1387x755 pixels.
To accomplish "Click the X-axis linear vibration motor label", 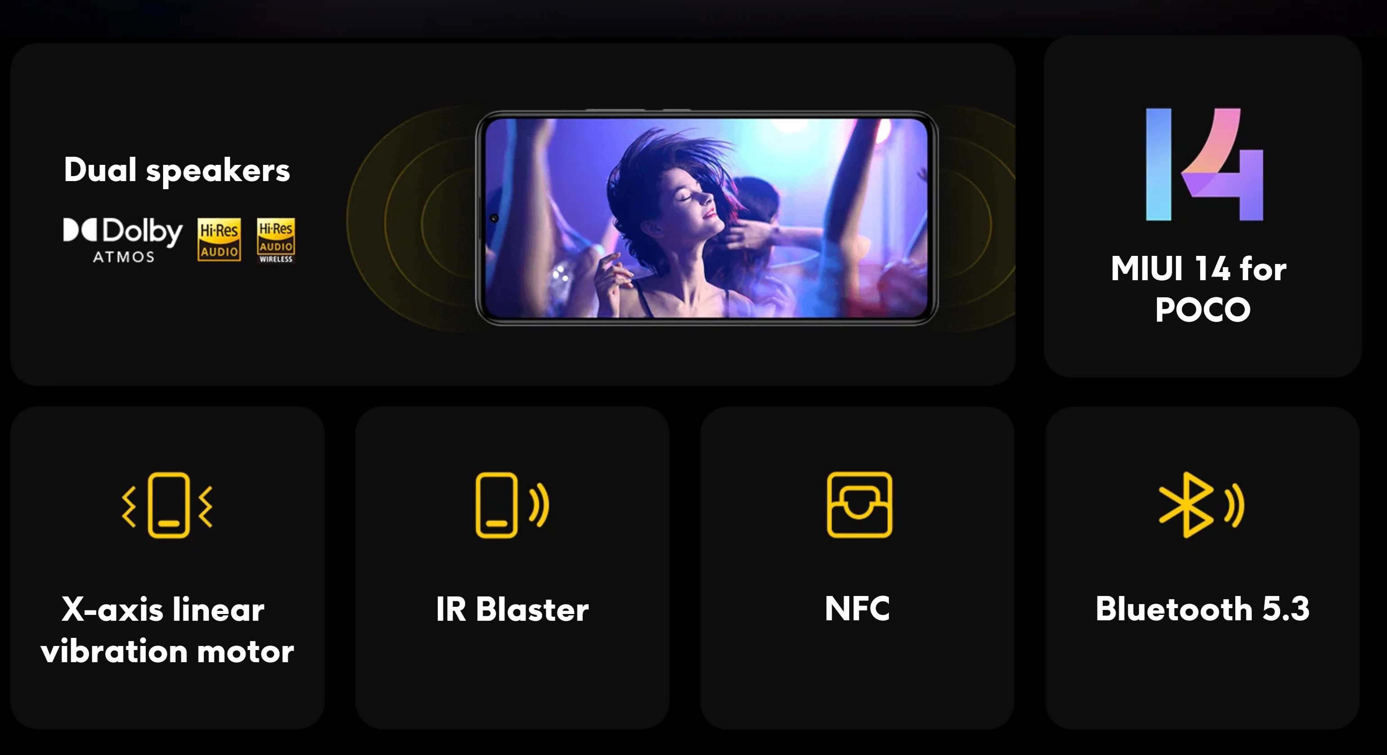I will [167, 630].
